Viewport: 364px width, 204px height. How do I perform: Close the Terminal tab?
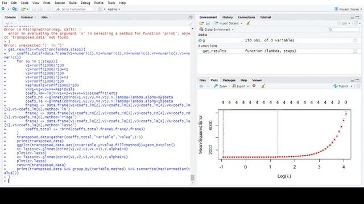pos(35,18)
